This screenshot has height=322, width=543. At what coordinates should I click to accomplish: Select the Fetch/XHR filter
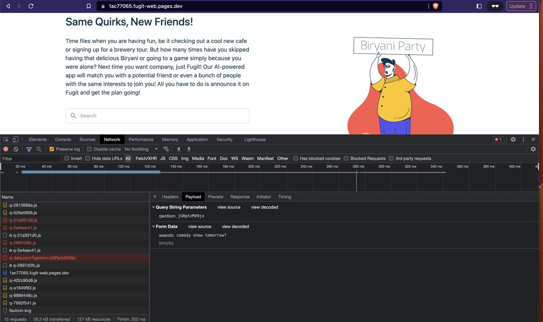click(146, 159)
